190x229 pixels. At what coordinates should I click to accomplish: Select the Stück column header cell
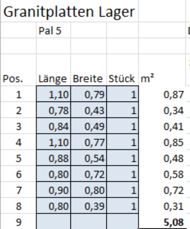click(x=123, y=70)
